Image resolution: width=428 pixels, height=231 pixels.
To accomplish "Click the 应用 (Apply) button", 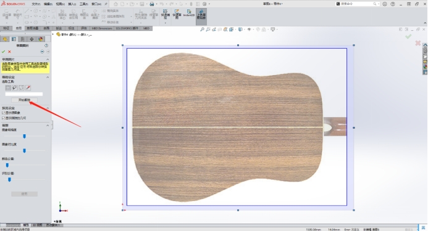I will coord(24,193).
